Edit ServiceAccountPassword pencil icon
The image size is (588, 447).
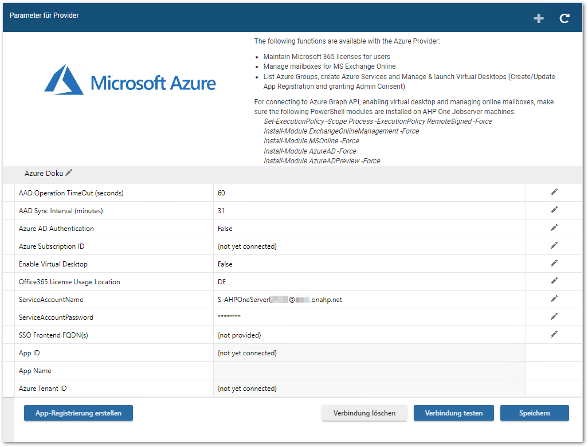point(554,316)
